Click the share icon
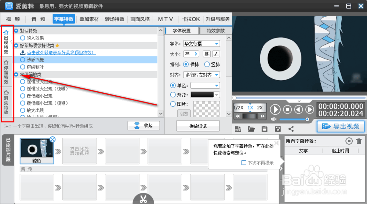 291,129
